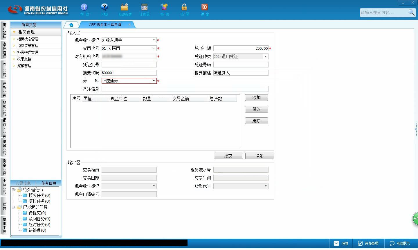418x250 pixels.
Task: Focus the search box at top right
Action: pyautogui.click(x=383, y=12)
